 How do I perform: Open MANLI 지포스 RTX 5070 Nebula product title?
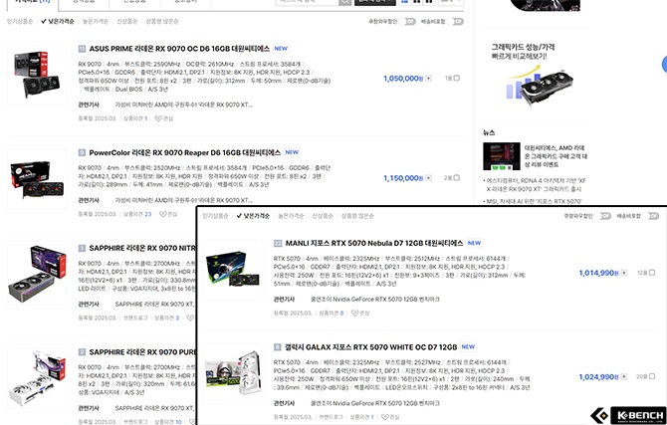374,243
